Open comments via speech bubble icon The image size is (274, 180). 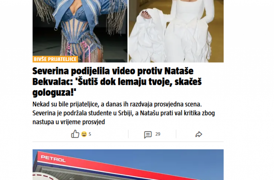point(148,135)
